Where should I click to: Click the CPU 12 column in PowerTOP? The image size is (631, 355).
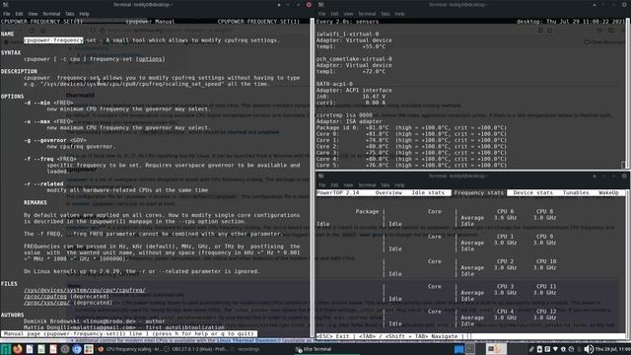544,315
